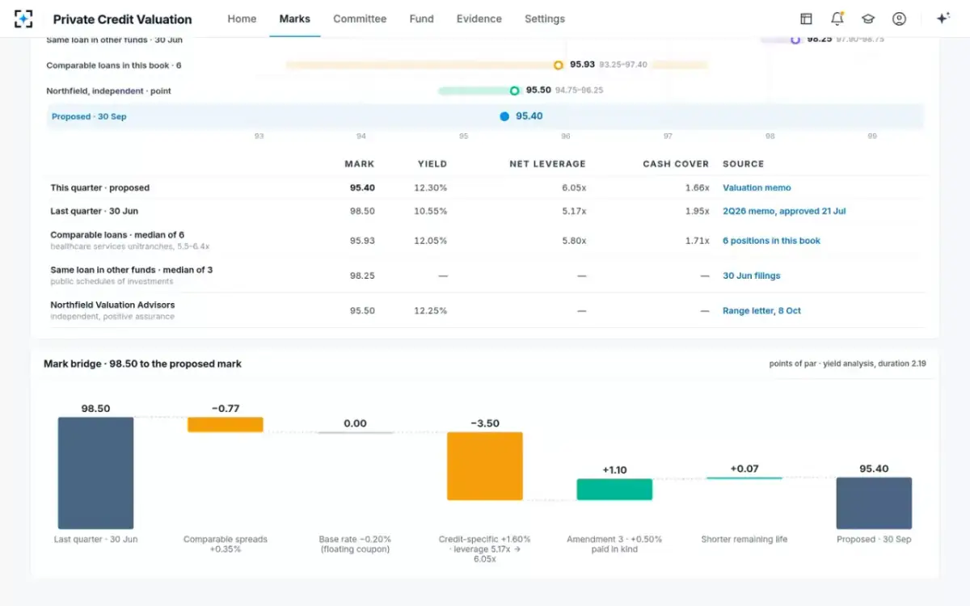Click the Shorter remaining life +0.07 bar
Image resolution: width=970 pixels, height=606 pixels.
(x=744, y=478)
